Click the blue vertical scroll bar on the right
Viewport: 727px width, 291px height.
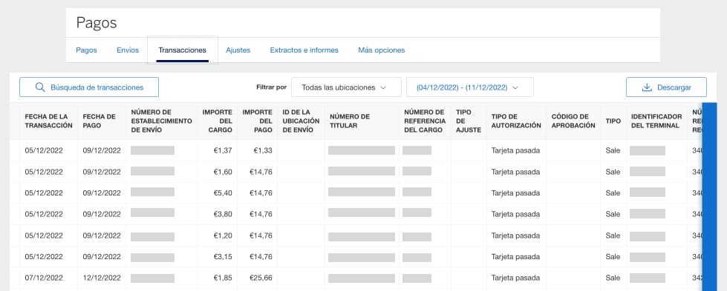[x=709, y=197]
